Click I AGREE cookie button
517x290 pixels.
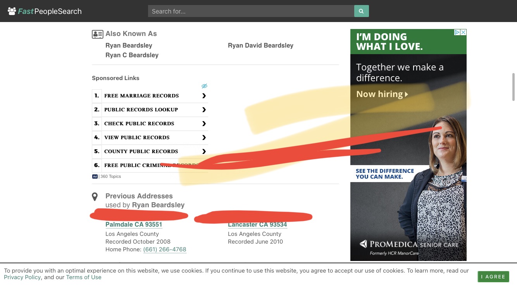(x=493, y=276)
